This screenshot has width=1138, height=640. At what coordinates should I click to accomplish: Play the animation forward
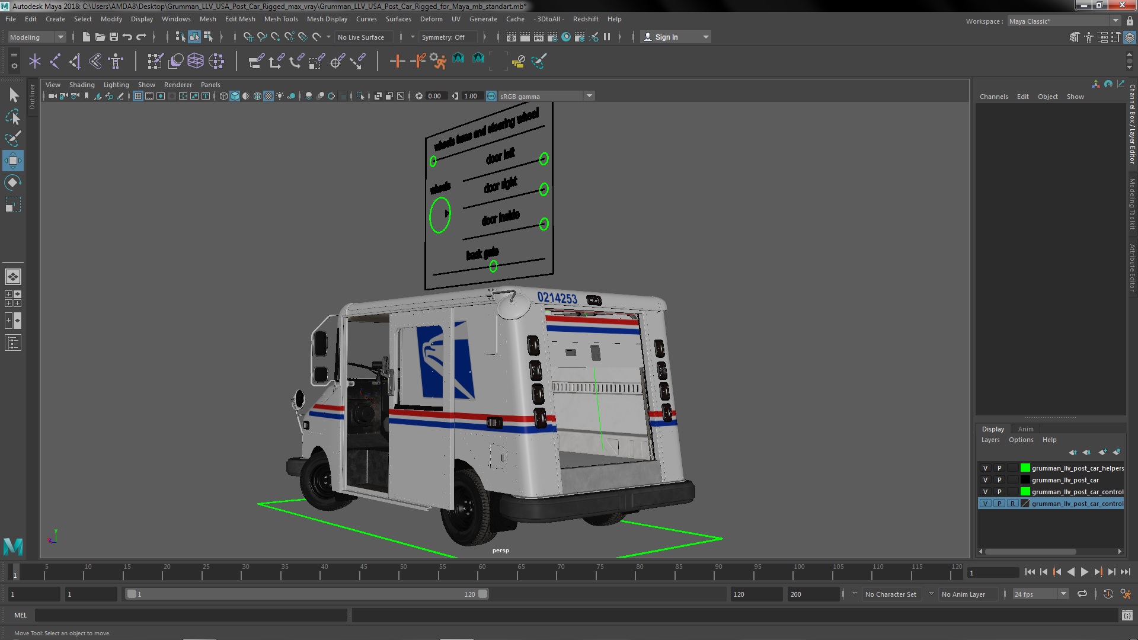click(x=1084, y=572)
